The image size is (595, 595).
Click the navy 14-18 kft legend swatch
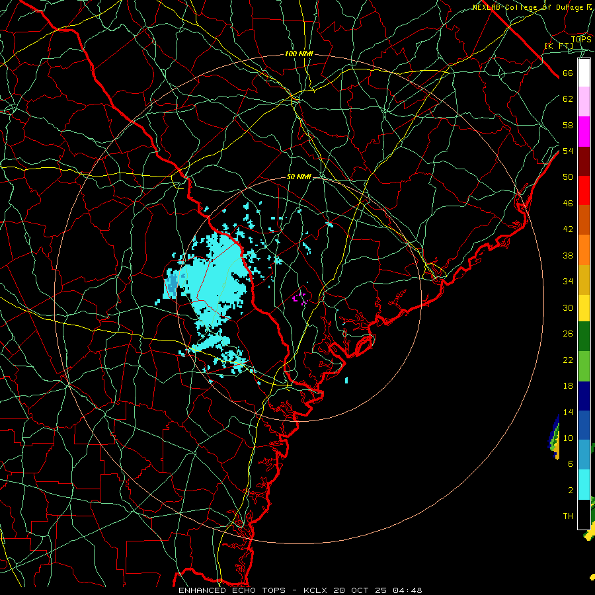coord(584,396)
